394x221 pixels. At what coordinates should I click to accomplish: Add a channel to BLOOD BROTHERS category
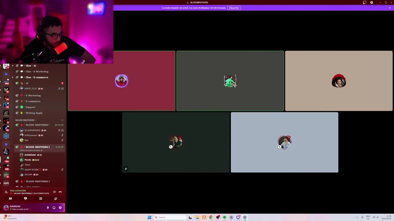pos(62,120)
